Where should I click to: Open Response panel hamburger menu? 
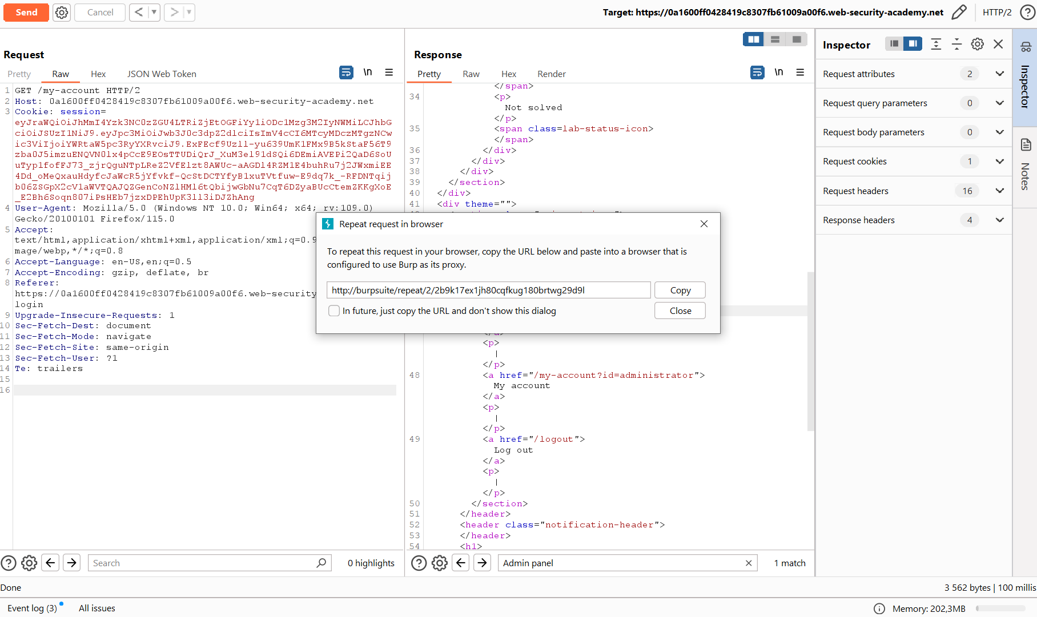(800, 72)
